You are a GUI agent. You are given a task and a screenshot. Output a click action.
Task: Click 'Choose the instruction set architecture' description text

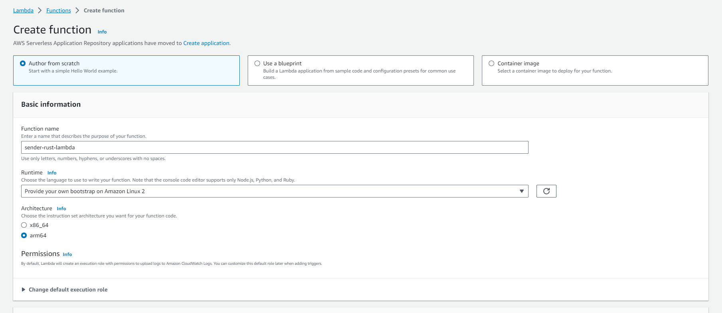coord(99,216)
